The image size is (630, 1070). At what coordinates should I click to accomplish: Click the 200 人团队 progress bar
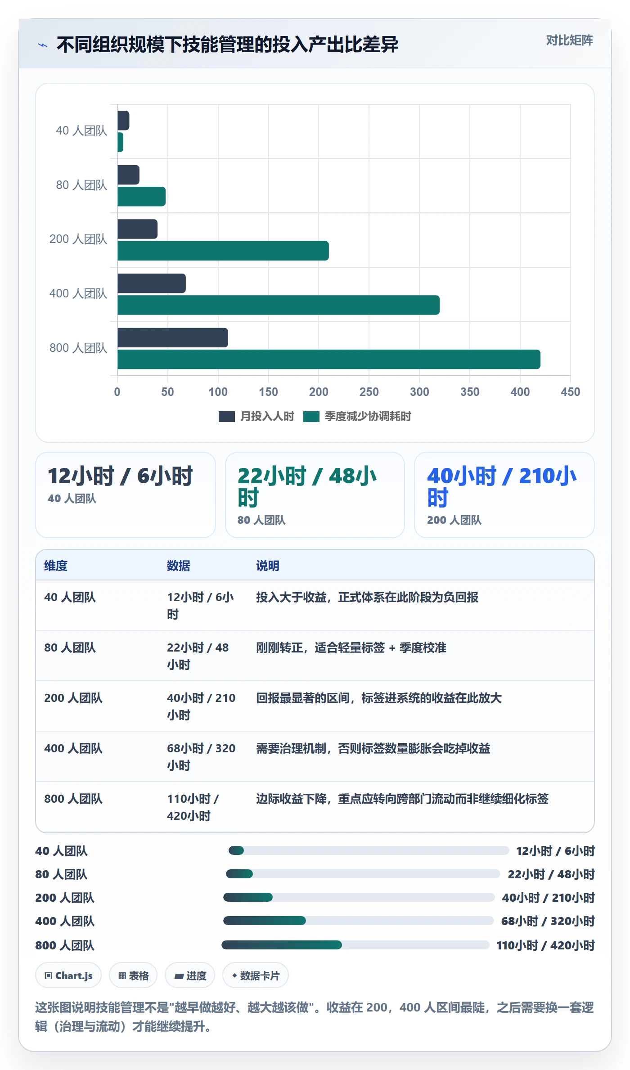[x=359, y=897]
